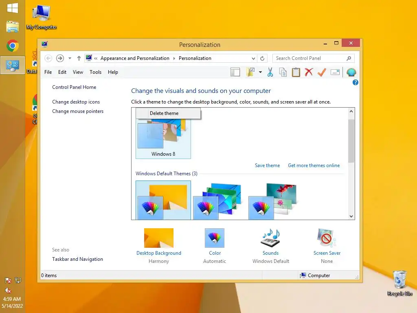The height and width of the screenshot is (313, 417).
Task: Choose Delete theme from context menu
Action: (168, 113)
